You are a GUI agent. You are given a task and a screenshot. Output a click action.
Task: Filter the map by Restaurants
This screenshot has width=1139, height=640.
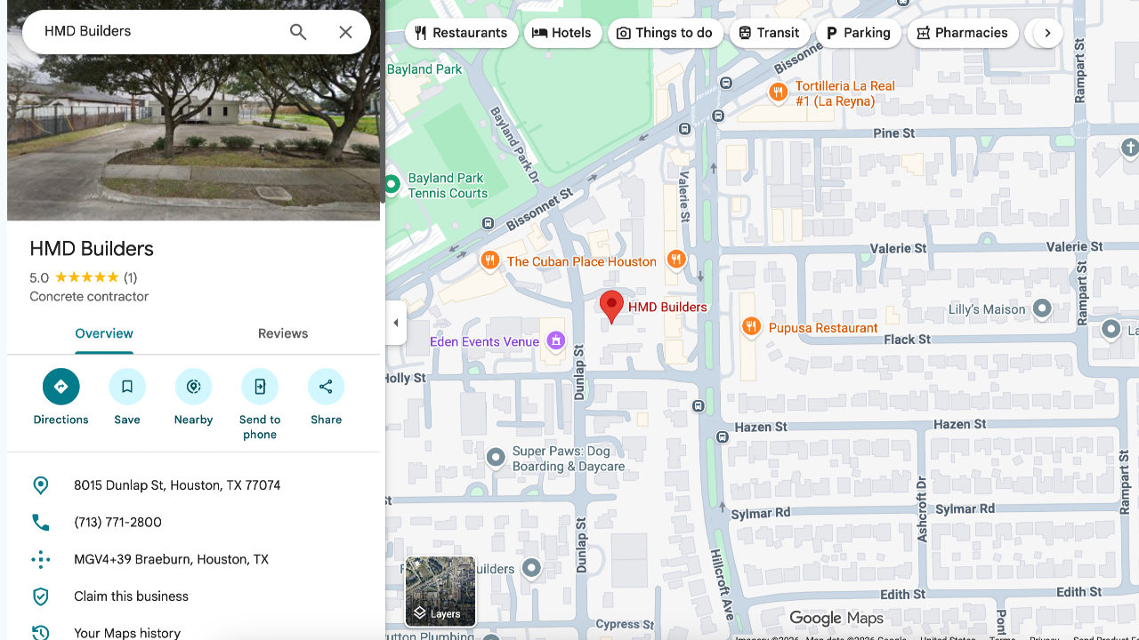(x=461, y=33)
